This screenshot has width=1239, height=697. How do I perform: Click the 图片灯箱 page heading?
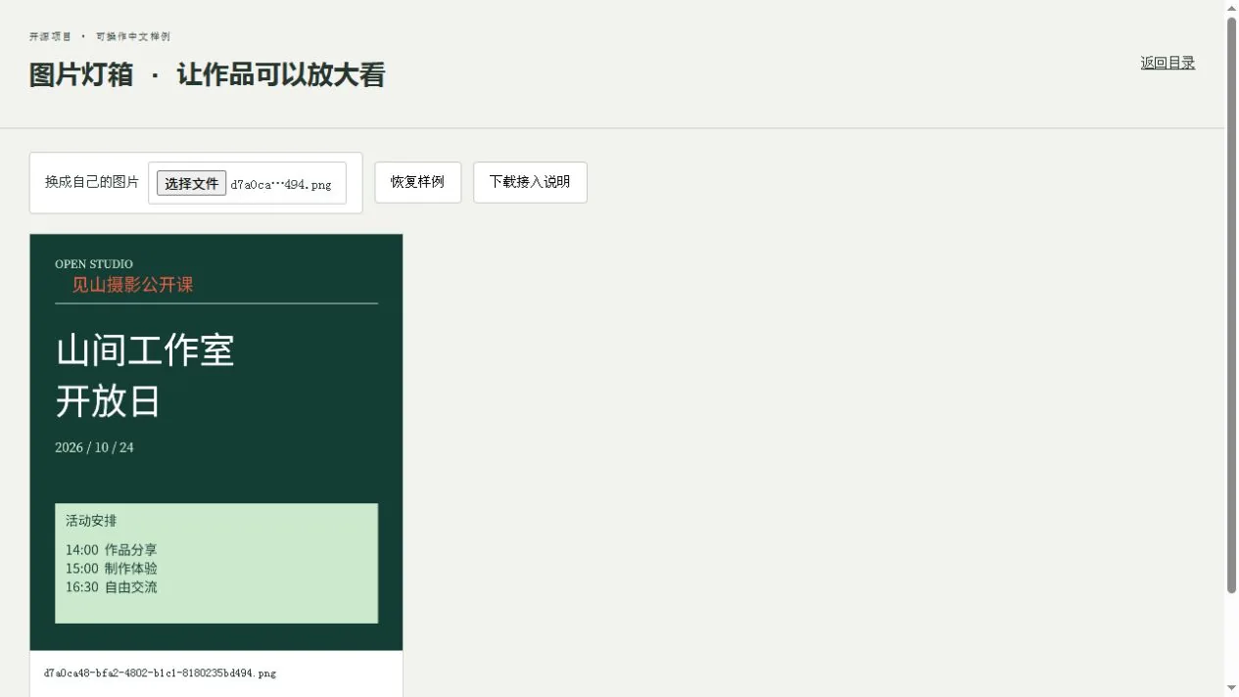click(x=207, y=74)
